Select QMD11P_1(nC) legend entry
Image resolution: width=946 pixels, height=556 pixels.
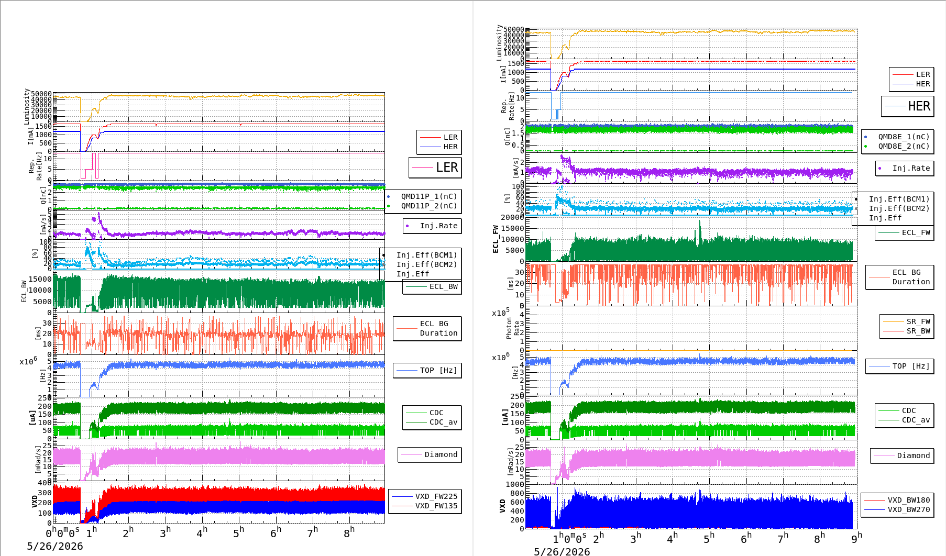(429, 196)
